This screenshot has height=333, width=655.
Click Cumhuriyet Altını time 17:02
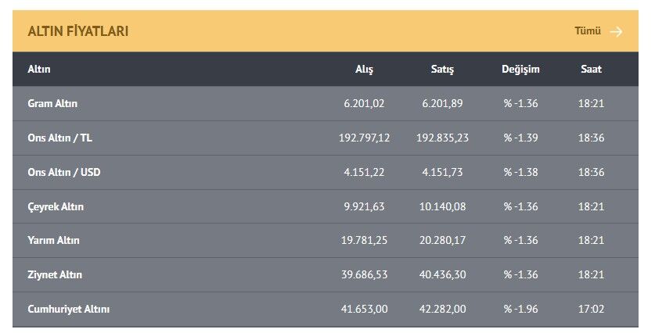(591, 310)
